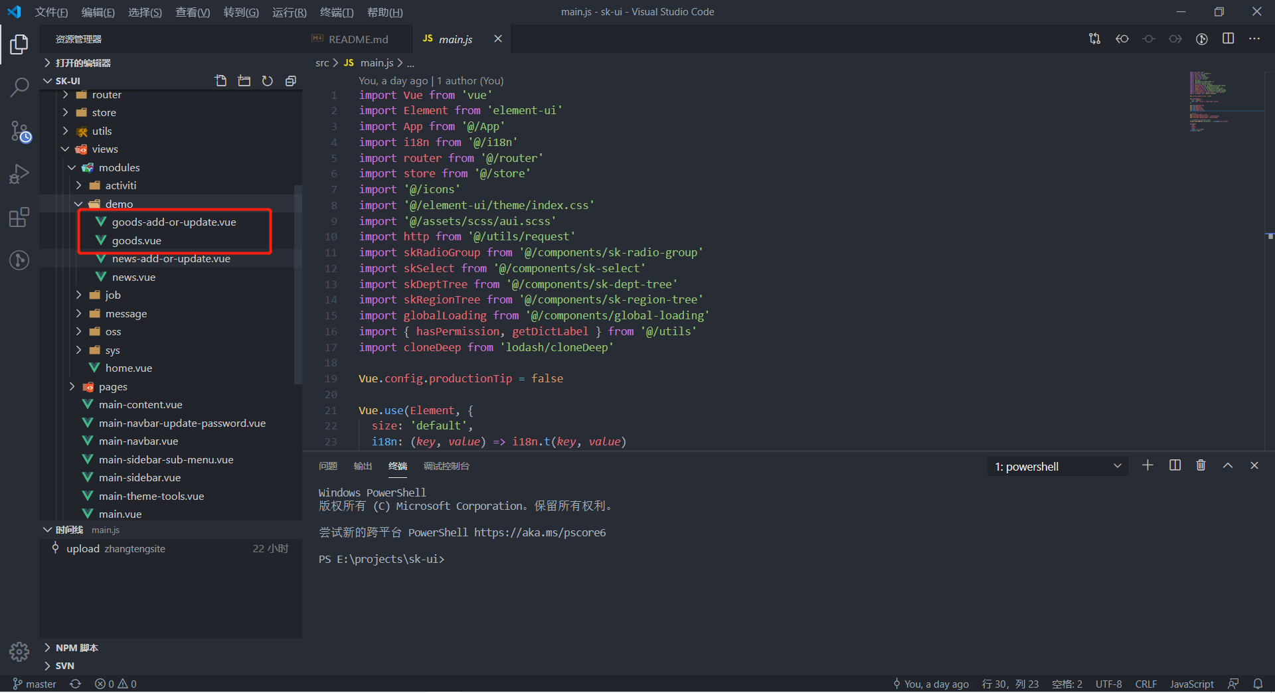Kill the powershell terminal
Viewport: 1275px width, 693px height.
pyautogui.click(x=1201, y=465)
